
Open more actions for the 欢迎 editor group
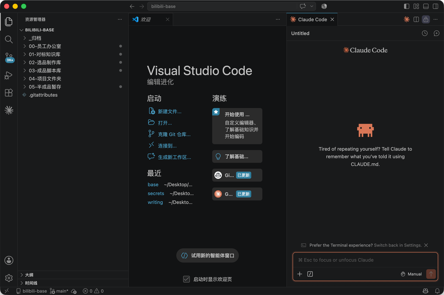pos(278,19)
